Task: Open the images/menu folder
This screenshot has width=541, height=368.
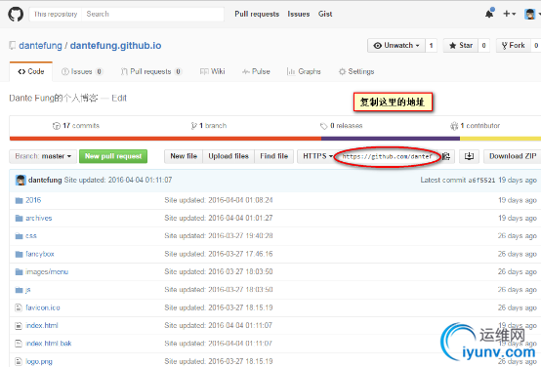Action: [x=47, y=271]
